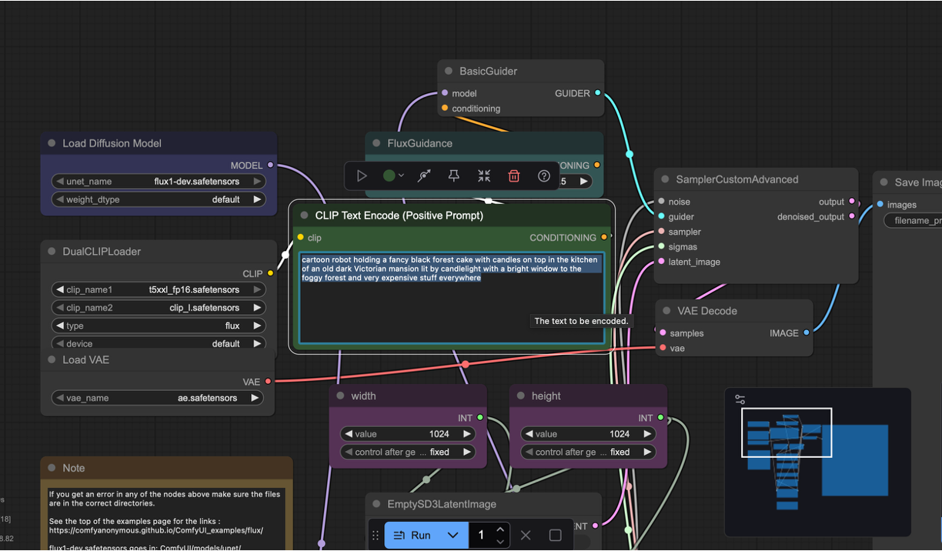Bypass the selected CLIP Text Encode node
942x551 pixels.
click(x=424, y=176)
